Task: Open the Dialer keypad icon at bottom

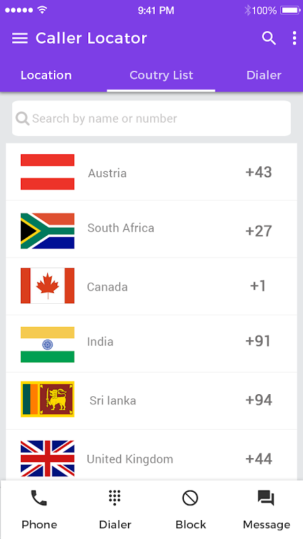Action: [115, 510]
